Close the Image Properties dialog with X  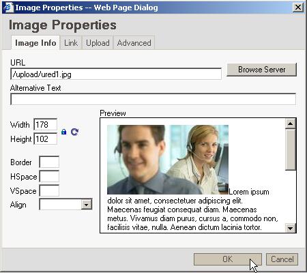[298, 8]
